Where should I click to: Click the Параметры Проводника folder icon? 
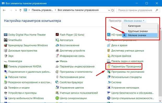coord(109,66)
